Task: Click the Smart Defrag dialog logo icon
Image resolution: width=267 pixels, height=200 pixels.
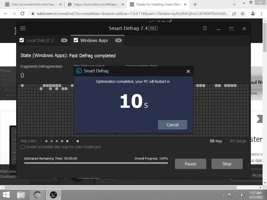Action: pyautogui.click(x=79, y=71)
